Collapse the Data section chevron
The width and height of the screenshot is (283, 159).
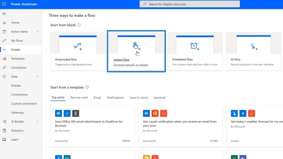pos(37,77)
